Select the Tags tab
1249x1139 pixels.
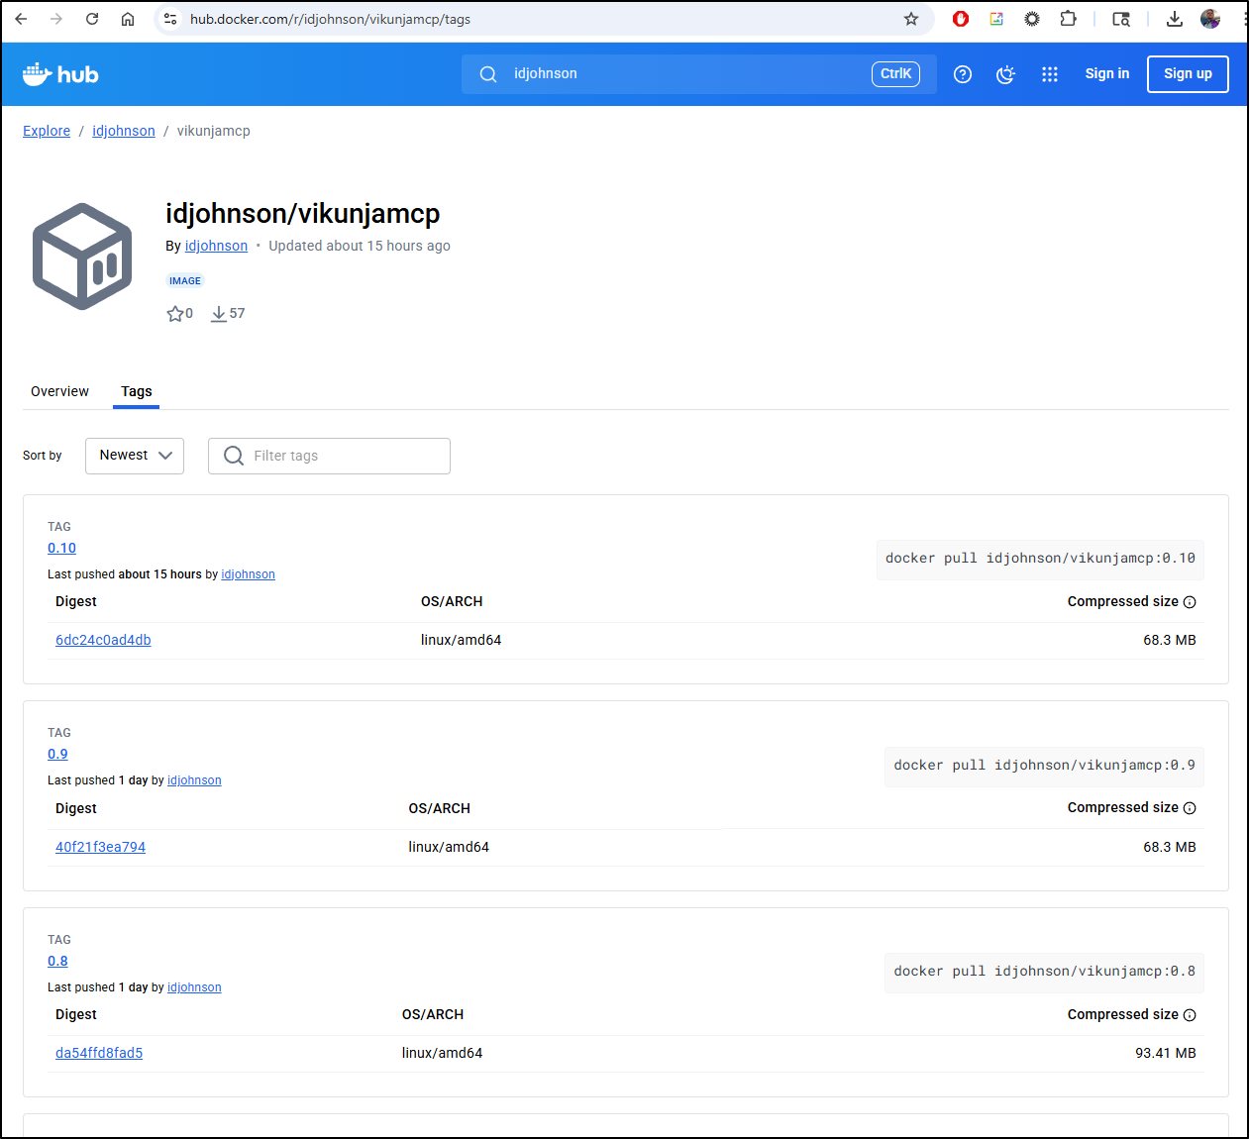[x=137, y=392]
